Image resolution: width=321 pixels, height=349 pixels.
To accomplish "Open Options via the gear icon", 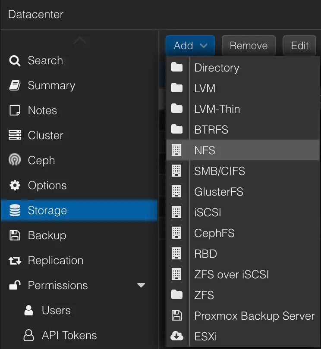I will click(14, 185).
